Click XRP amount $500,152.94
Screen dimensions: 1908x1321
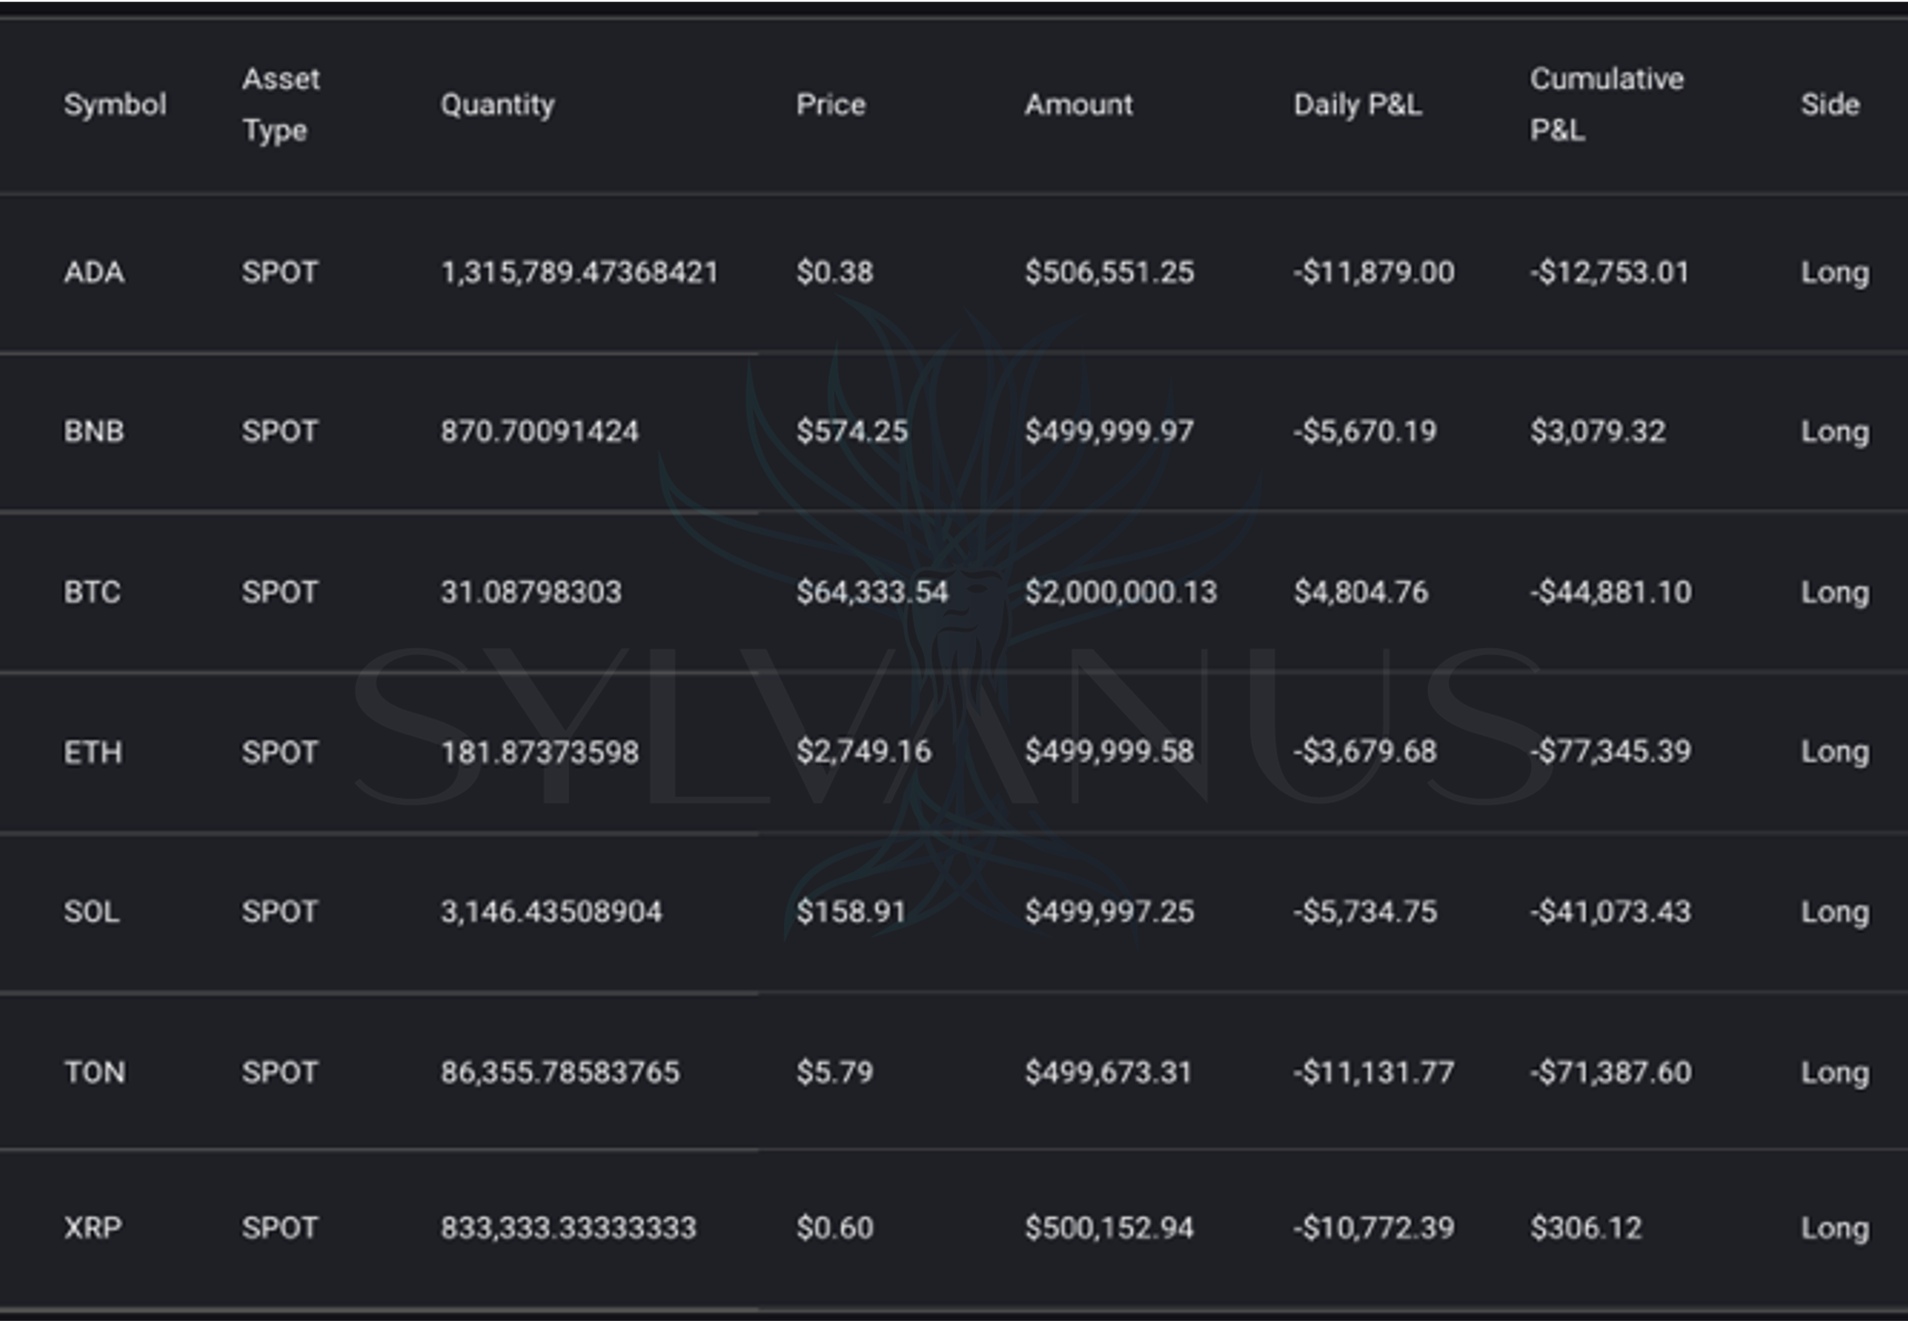1109,1227
